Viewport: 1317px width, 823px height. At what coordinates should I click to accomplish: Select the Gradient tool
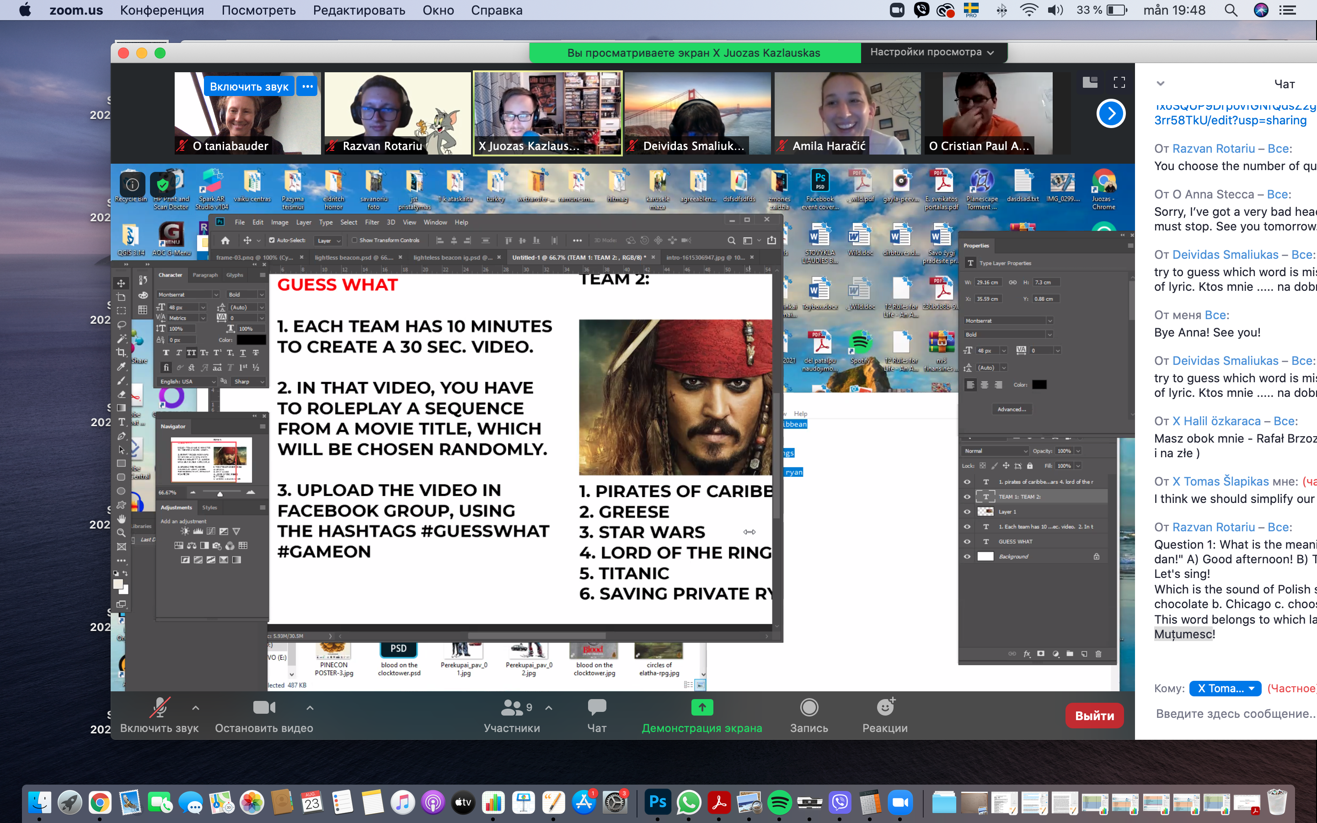pyautogui.click(x=121, y=408)
